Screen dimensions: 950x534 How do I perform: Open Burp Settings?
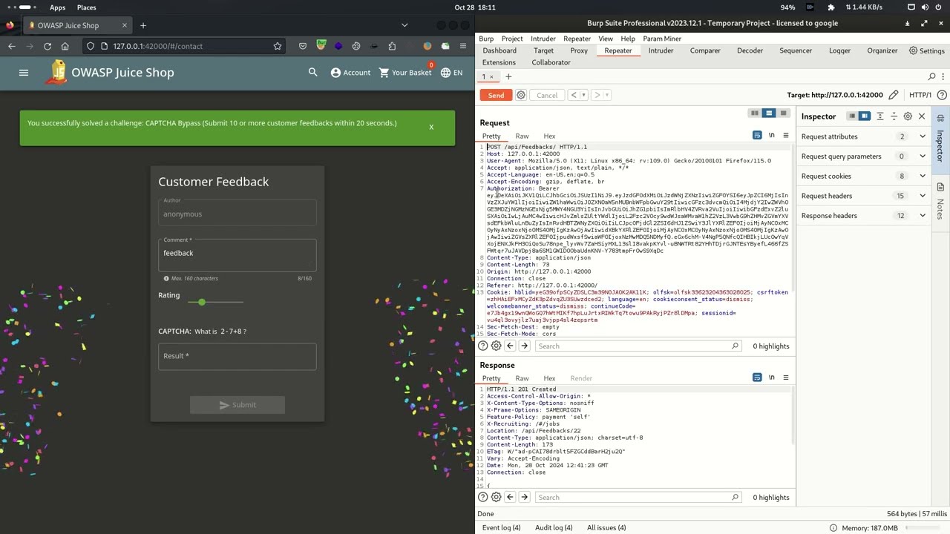click(x=927, y=50)
